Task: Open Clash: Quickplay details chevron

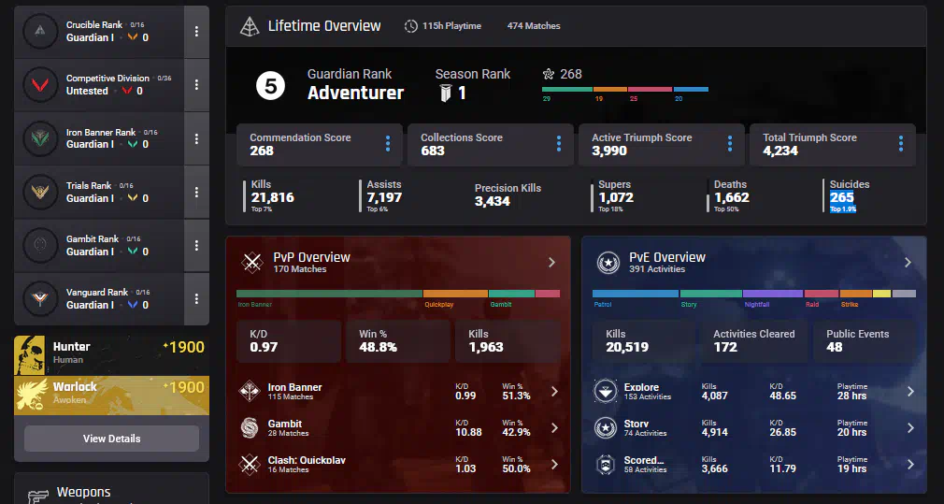Action: tap(554, 464)
